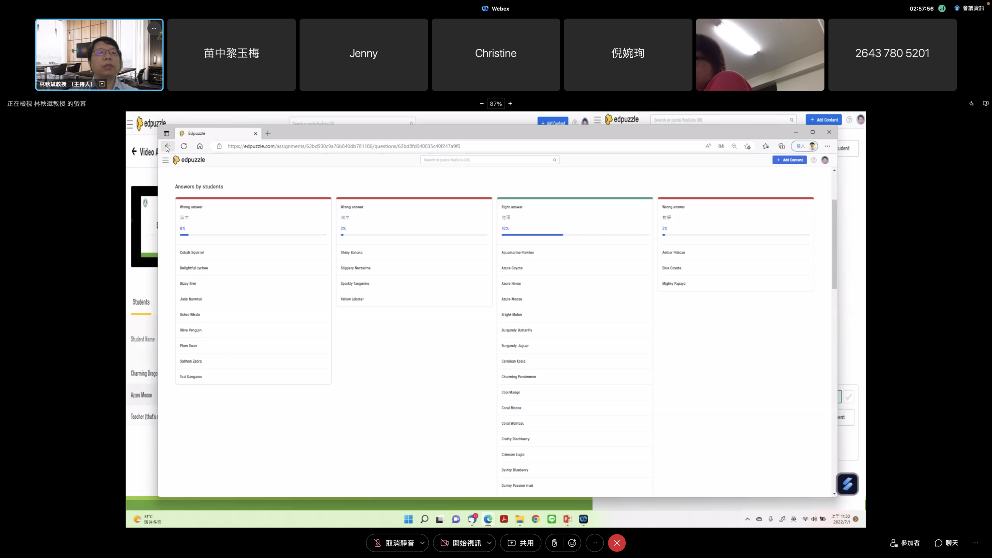The height and width of the screenshot is (558, 992).
Task: Click the zoom out minus button
Action: [482, 103]
